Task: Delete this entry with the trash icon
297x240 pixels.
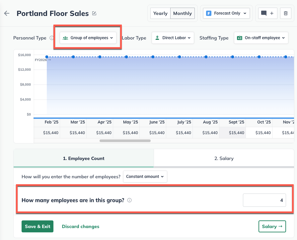Action: [286, 13]
